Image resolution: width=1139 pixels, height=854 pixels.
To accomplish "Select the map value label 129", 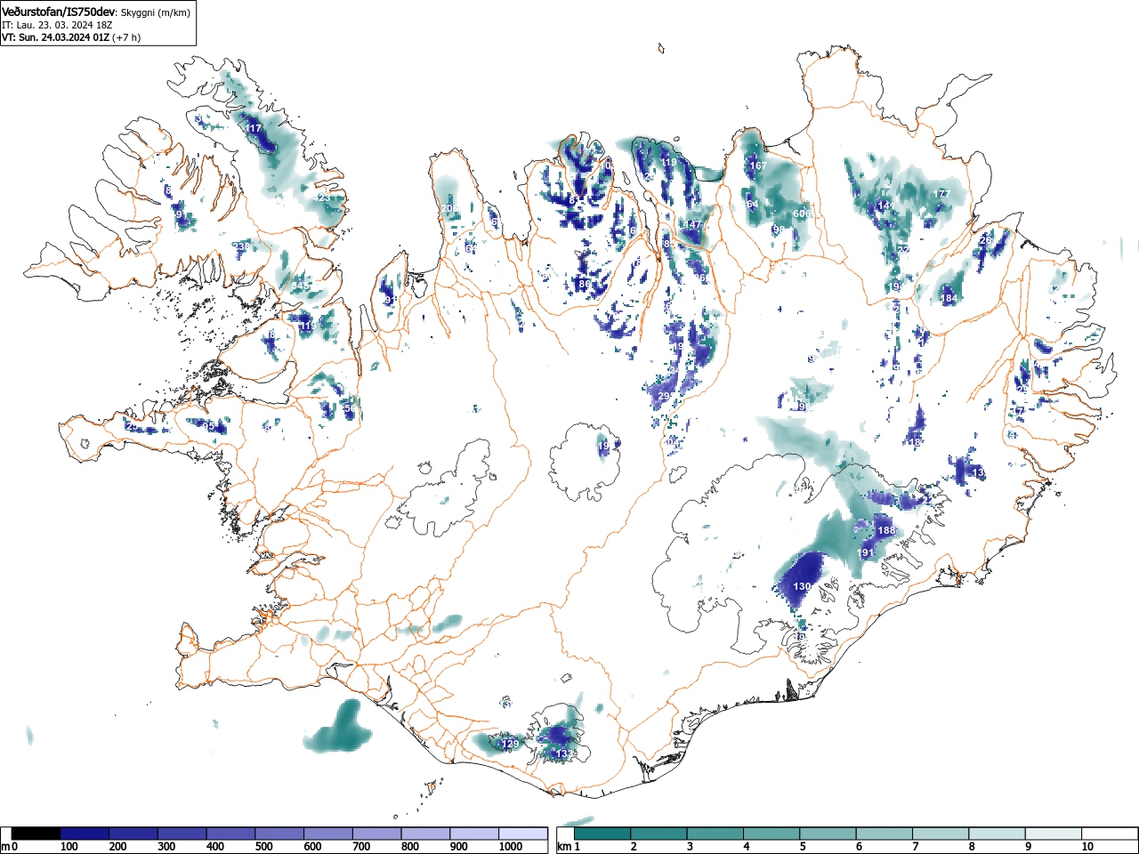I will click(x=510, y=745).
